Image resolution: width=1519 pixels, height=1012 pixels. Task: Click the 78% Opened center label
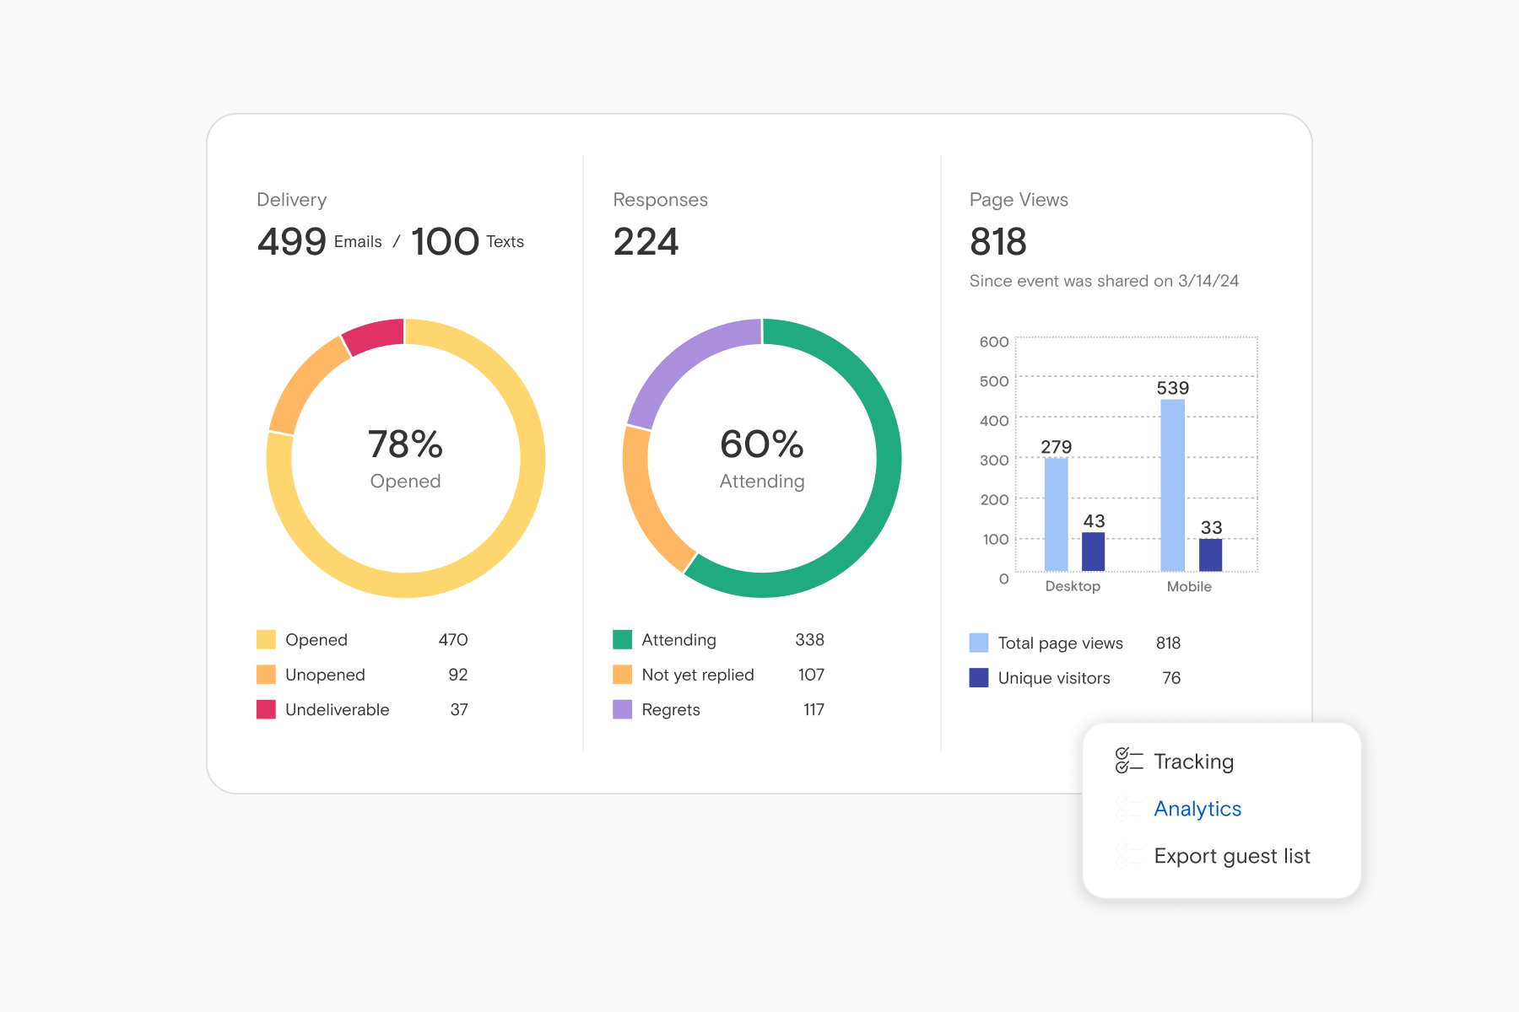coord(406,458)
